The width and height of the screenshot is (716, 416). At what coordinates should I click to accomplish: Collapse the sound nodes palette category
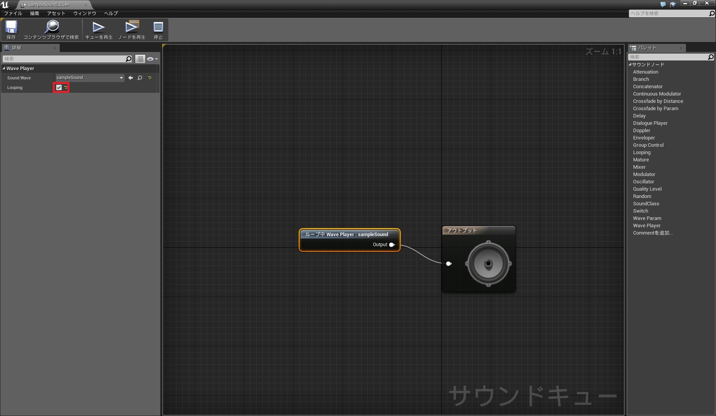pyautogui.click(x=630, y=64)
